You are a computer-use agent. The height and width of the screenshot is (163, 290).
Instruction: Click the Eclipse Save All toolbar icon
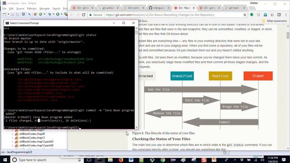pyautogui.click(x=17, y=14)
